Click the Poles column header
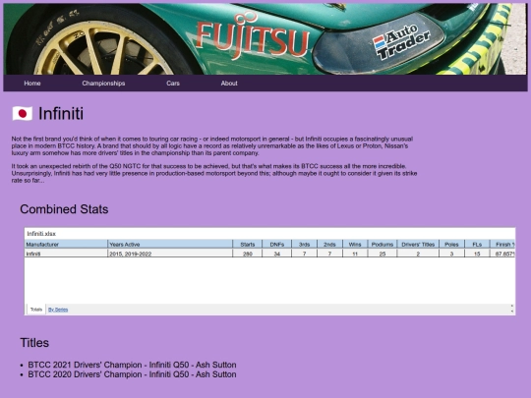The image size is (531, 398). coord(451,244)
